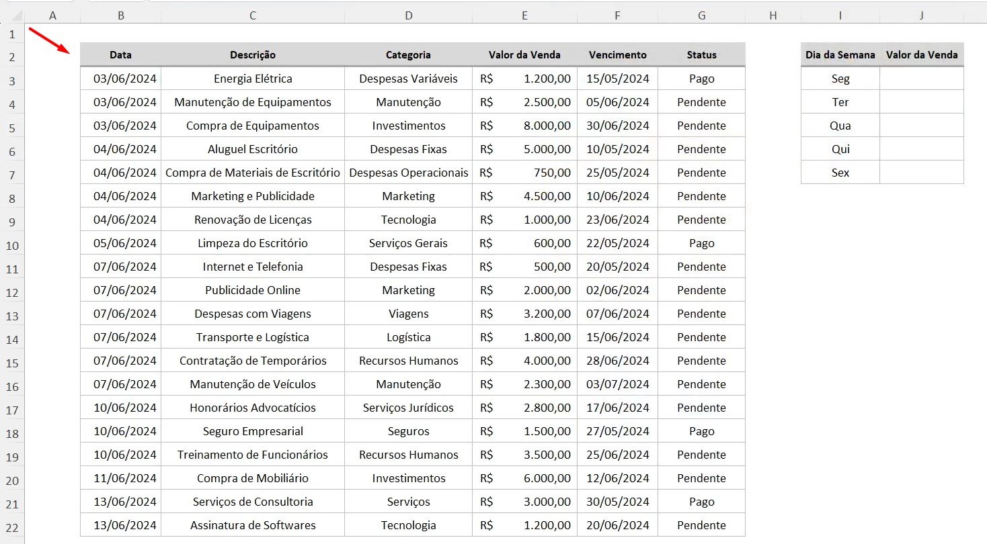Select column F header
The height and width of the screenshot is (544, 987).
point(617,15)
